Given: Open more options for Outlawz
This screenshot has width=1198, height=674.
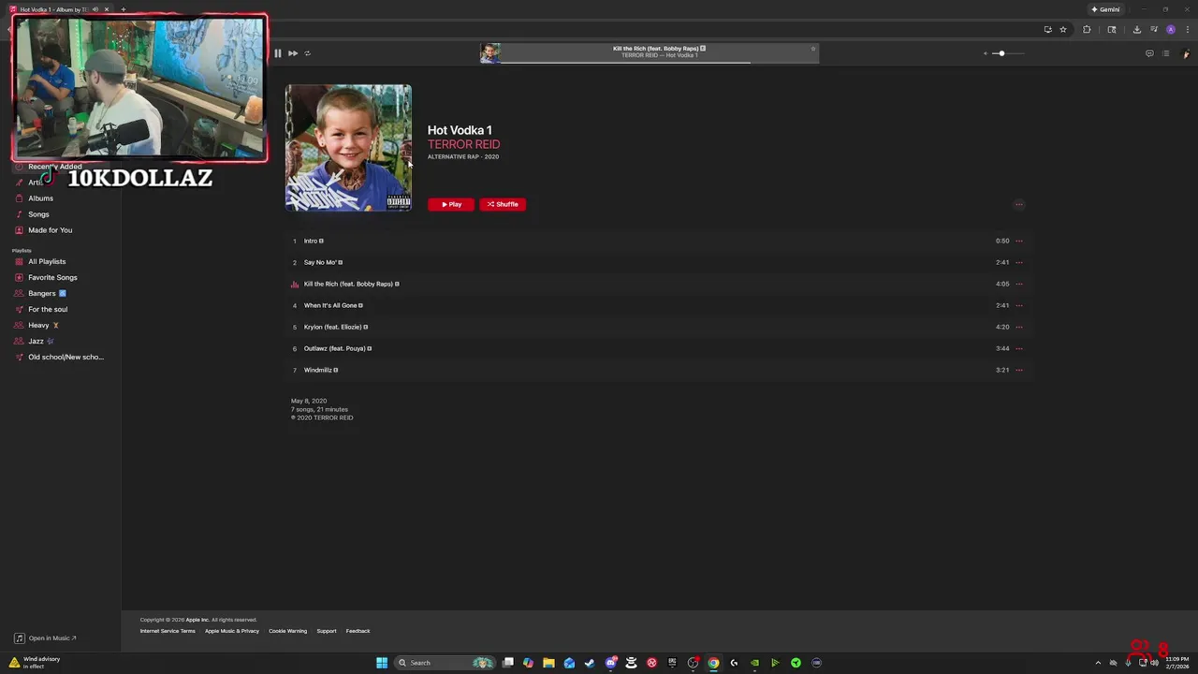Looking at the screenshot, I should pyautogui.click(x=1019, y=348).
